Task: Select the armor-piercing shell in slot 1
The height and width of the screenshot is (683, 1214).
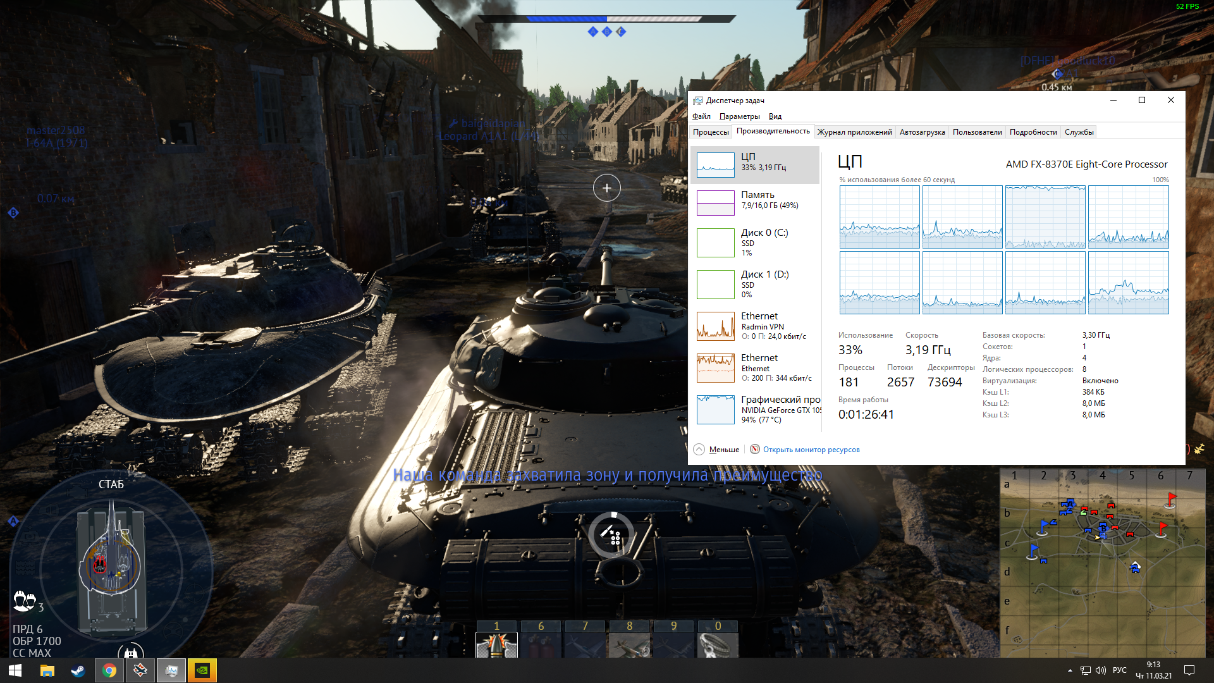Action: pos(496,645)
